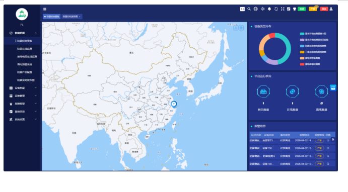This screenshot has width=348, height=192.
Task: Toggle the red legend entry in chart
Action: 310,64
